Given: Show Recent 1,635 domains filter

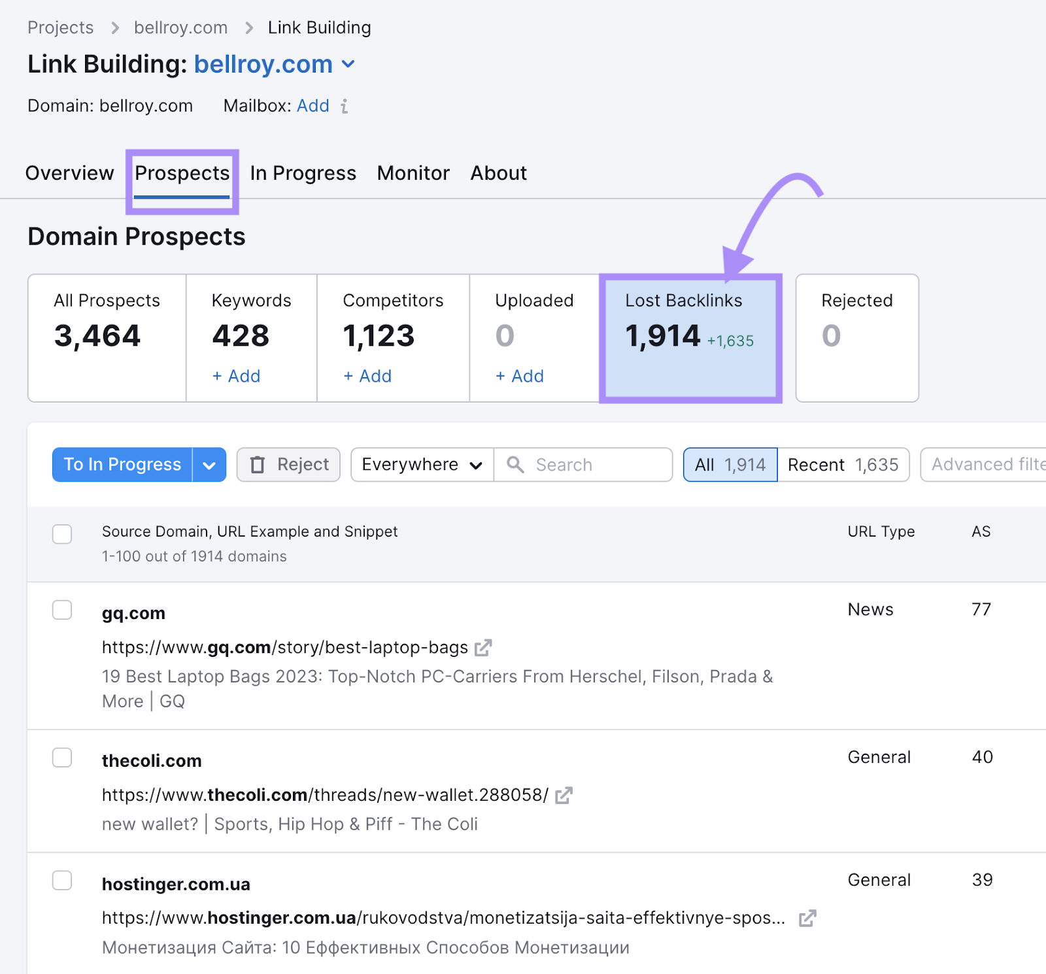Looking at the screenshot, I should pyautogui.click(x=843, y=465).
